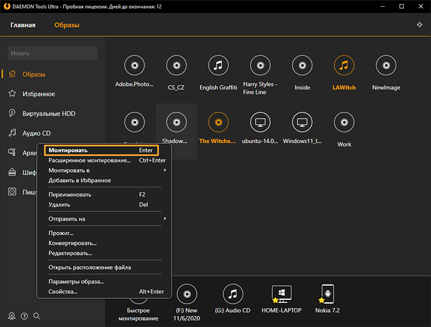Click the disc burn sidebar icon
The width and height of the screenshot is (431, 327).
point(12,192)
